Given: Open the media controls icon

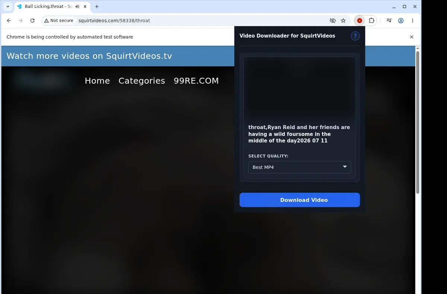Looking at the screenshot, I should pos(389,20).
